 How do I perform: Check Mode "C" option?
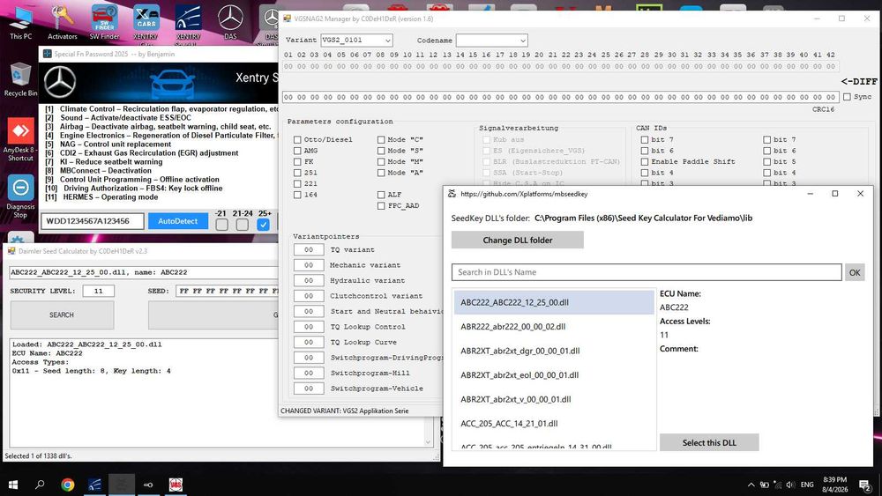(x=381, y=139)
